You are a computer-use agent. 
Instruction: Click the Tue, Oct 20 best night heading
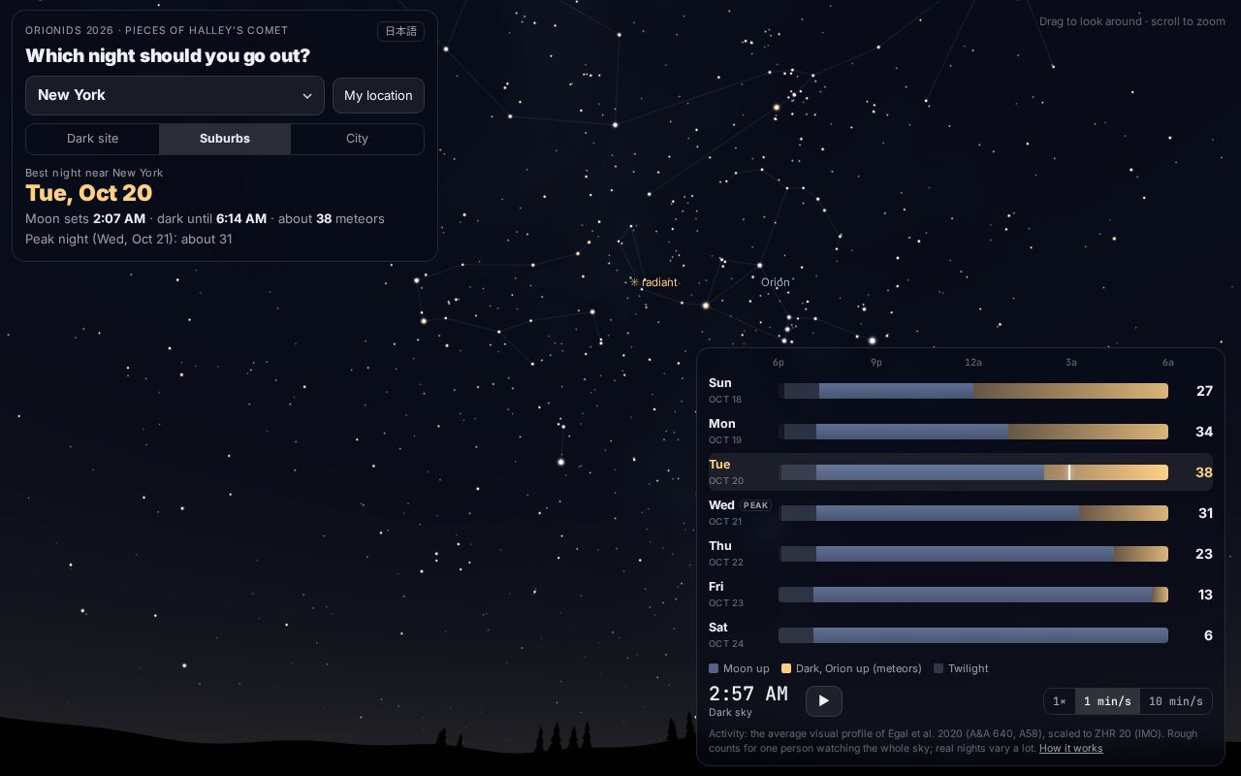click(x=88, y=193)
